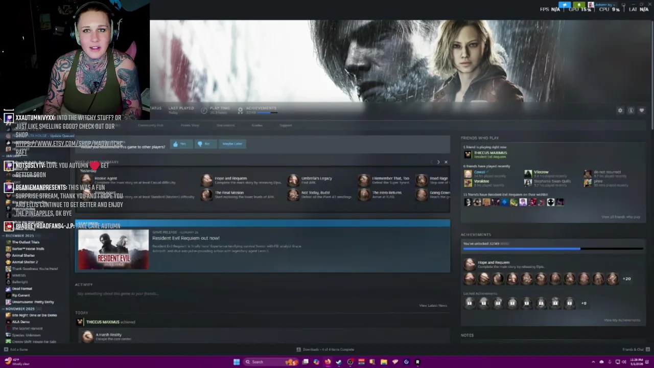Open Hope and Requiem achievement in panel
The height and width of the screenshot is (368, 654).
point(493,264)
